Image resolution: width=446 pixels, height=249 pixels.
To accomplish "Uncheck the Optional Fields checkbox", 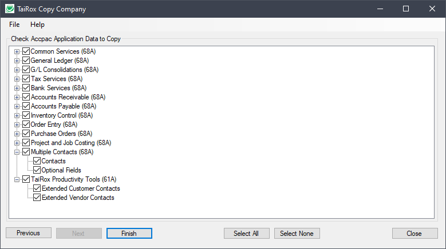I will (x=37, y=170).
